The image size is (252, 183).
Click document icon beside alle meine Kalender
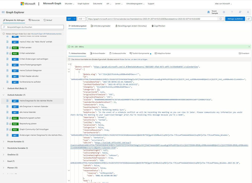point(7,112)
